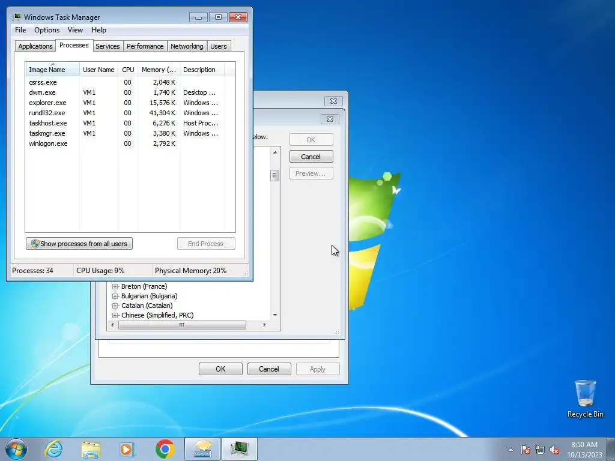Image resolution: width=615 pixels, height=461 pixels.
Task: Select the taskmgr.exe process row
Action: tap(130, 133)
